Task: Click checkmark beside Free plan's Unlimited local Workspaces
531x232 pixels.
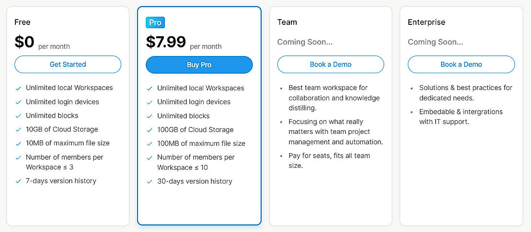Action: tap(18, 88)
